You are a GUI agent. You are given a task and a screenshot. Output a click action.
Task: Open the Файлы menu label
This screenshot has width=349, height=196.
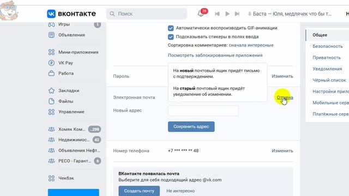pos(66,101)
